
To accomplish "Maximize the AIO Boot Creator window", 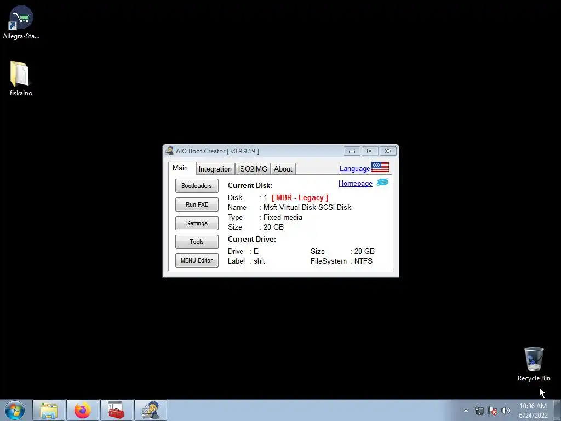I will pyautogui.click(x=370, y=151).
